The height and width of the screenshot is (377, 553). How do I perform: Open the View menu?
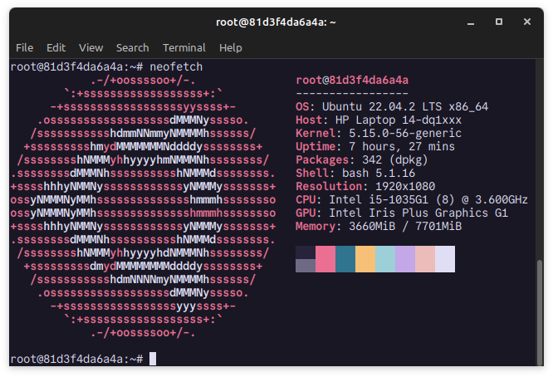(x=91, y=47)
